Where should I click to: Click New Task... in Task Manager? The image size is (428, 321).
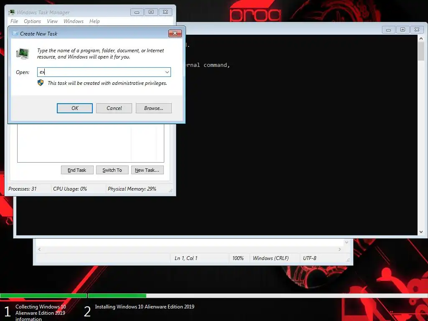pos(147,170)
